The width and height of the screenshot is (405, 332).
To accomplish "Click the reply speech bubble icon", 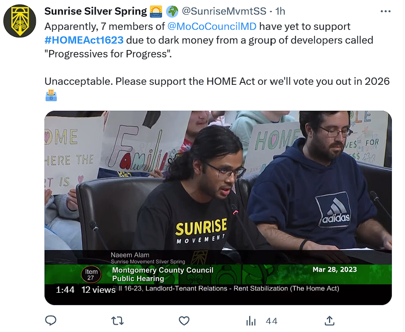I will click(50, 321).
